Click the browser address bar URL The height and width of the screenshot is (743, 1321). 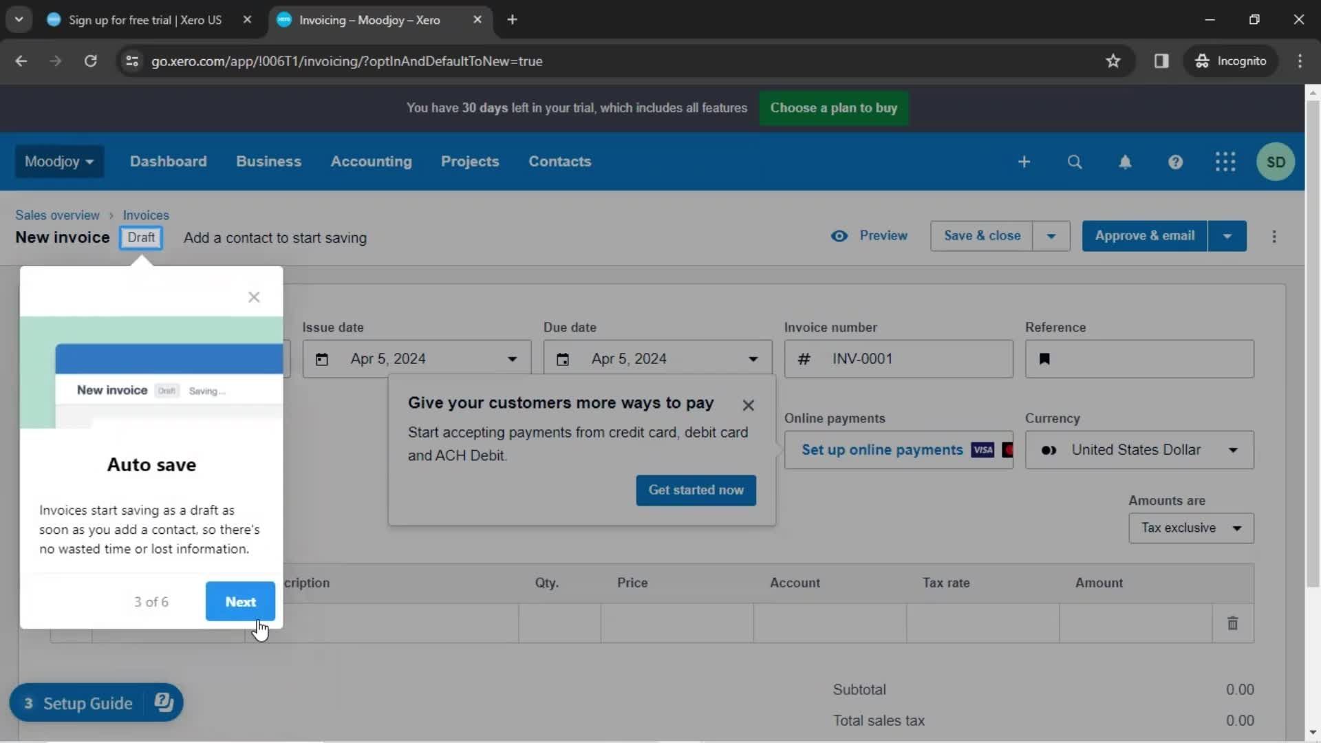click(347, 61)
